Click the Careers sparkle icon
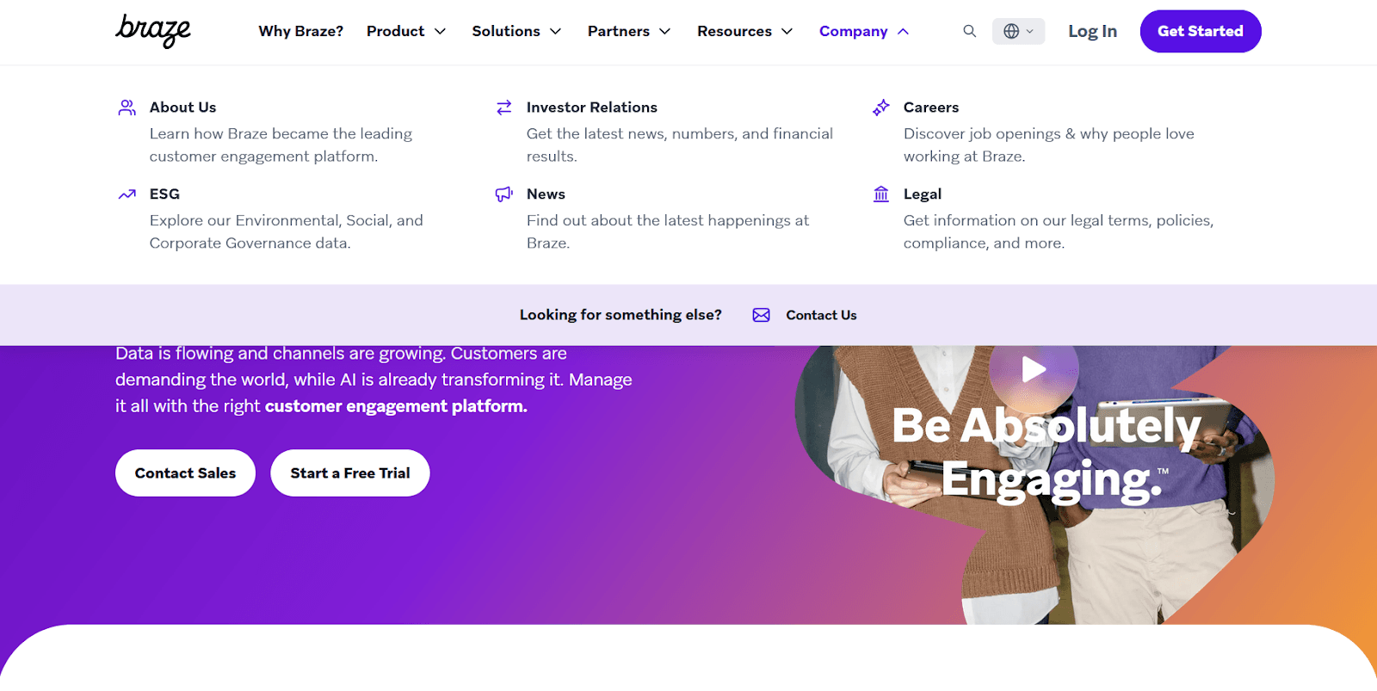1377x691 pixels. [881, 108]
